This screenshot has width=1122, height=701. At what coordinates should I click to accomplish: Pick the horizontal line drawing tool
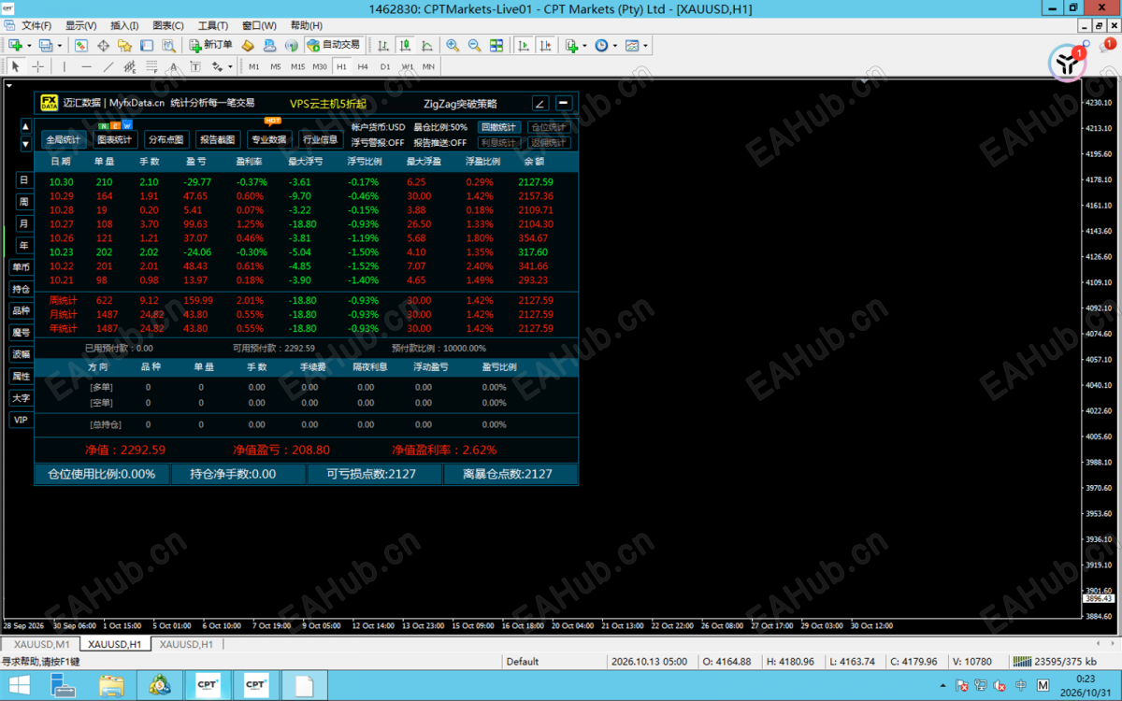[x=86, y=66]
